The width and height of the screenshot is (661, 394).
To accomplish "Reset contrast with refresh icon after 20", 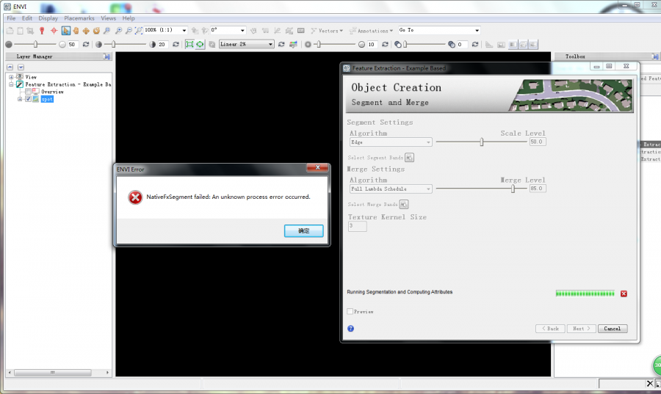I will 176,44.
